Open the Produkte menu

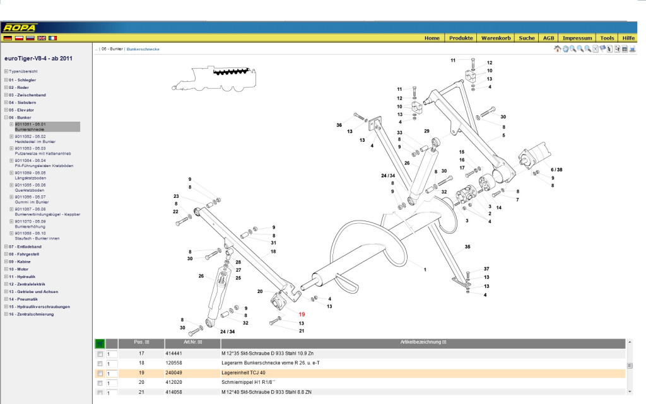[x=461, y=38]
